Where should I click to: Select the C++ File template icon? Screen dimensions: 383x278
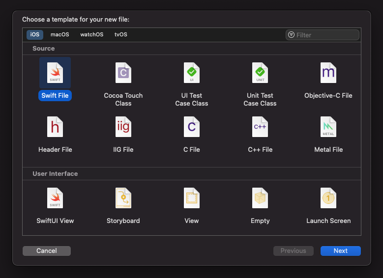coord(260,127)
